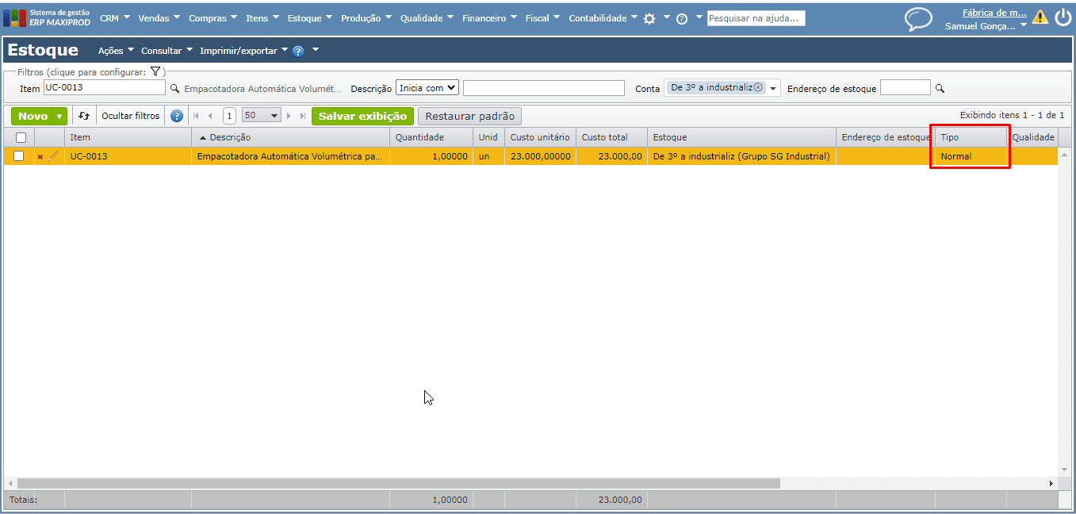The width and height of the screenshot is (1076, 514).
Task: Click the magnifier next to Item field
Action: coord(175,89)
